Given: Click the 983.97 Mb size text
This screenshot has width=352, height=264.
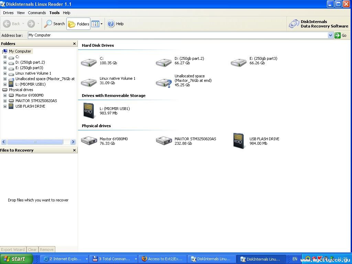Looking at the screenshot, I should click(108, 113).
